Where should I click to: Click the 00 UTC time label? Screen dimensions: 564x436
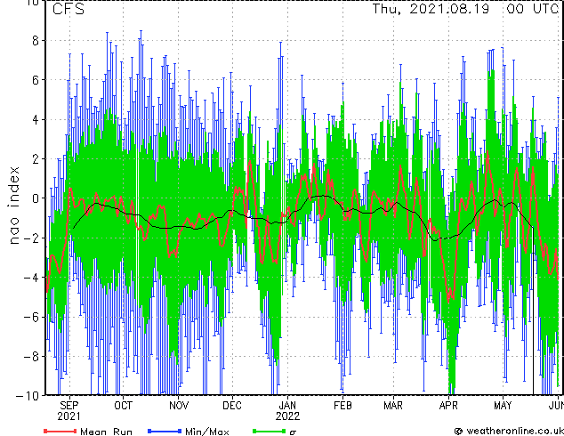[533, 9]
